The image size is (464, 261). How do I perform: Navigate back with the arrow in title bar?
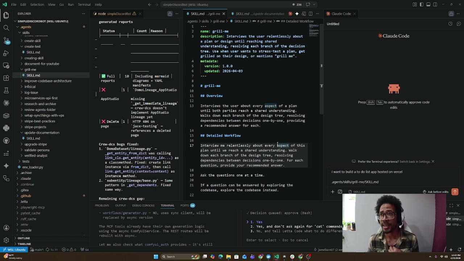150,4
